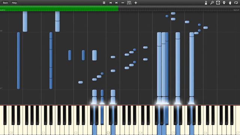The image size is (240, 135).
Task: Skip forward to next section
Action: 117,3
